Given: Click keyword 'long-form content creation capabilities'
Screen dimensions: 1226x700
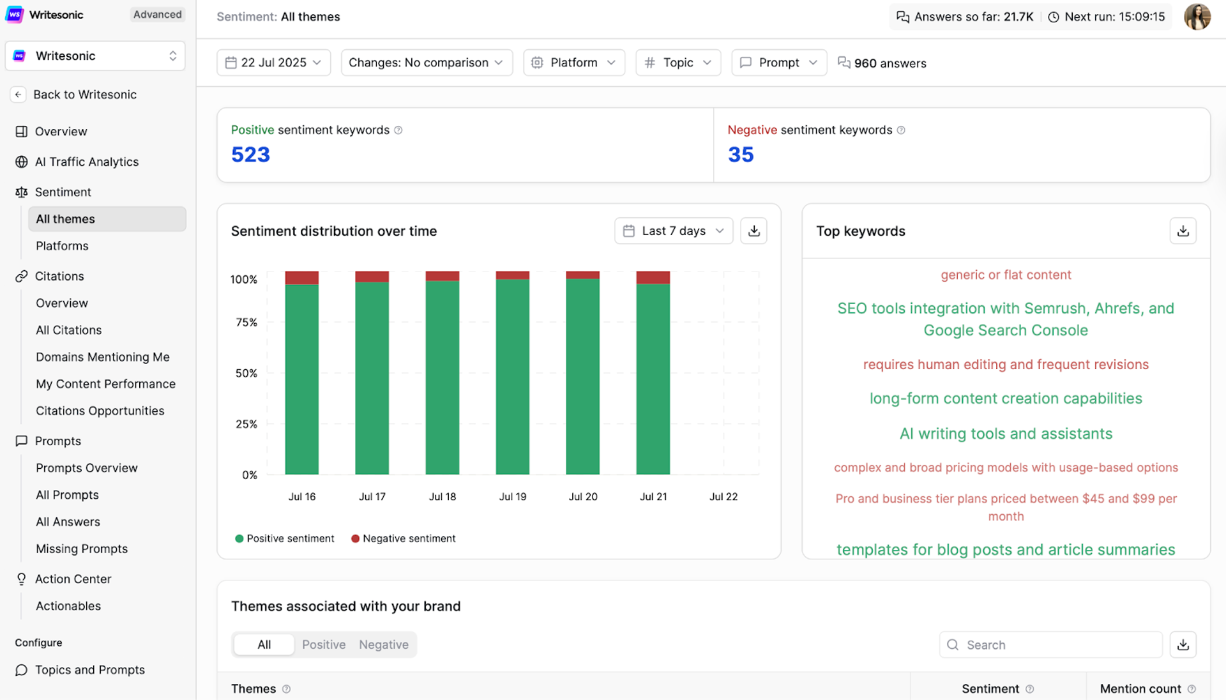Looking at the screenshot, I should point(1006,399).
